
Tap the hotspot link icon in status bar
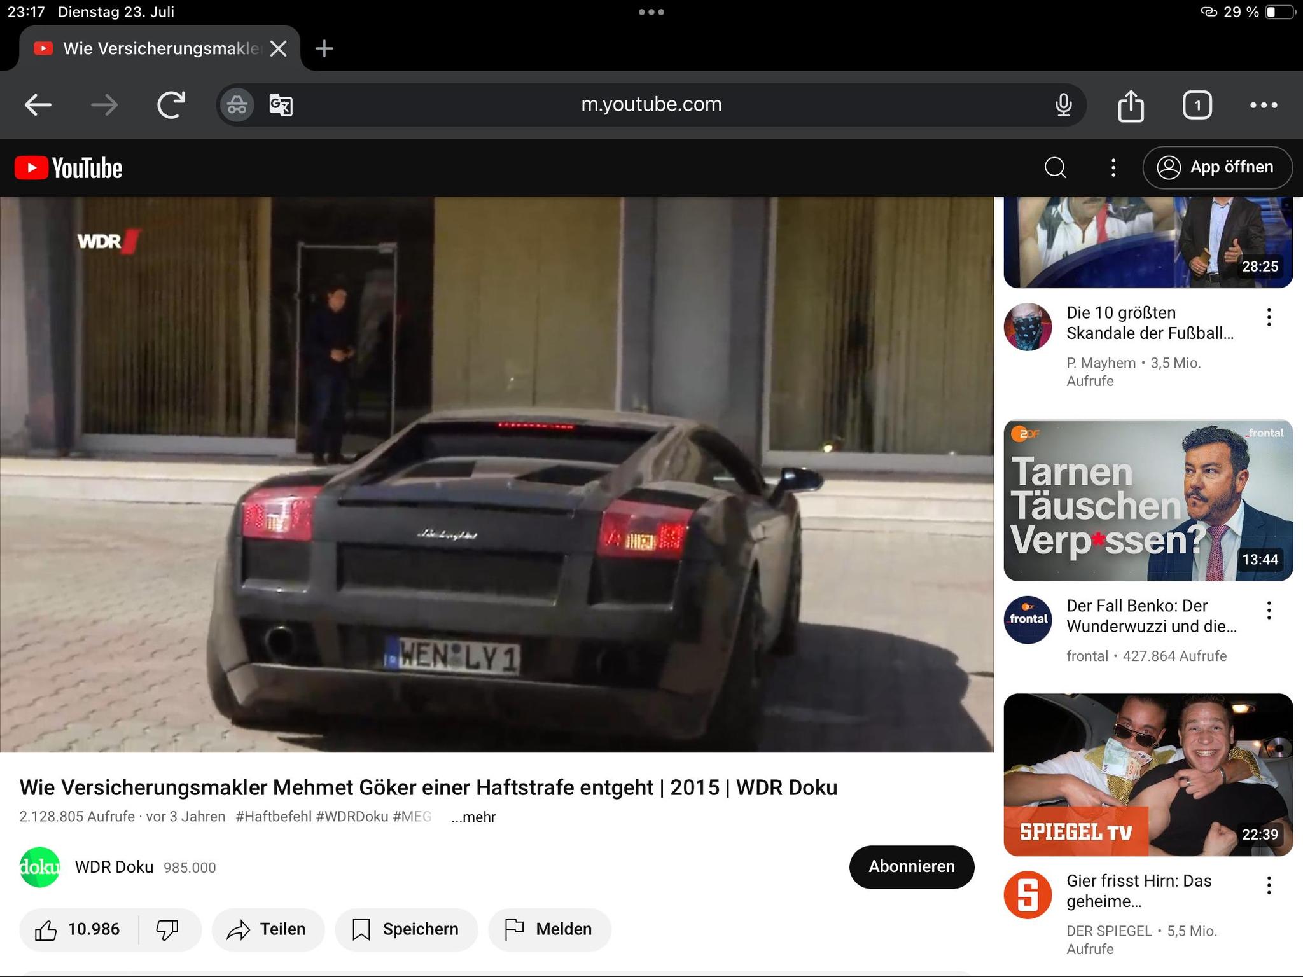point(1208,12)
